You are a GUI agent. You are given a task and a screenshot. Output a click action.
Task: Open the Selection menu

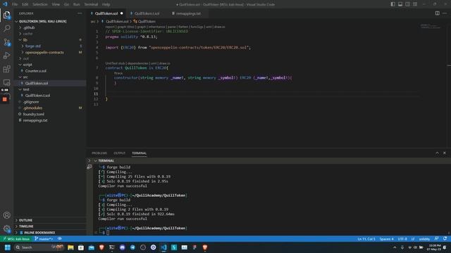[x=40, y=4]
